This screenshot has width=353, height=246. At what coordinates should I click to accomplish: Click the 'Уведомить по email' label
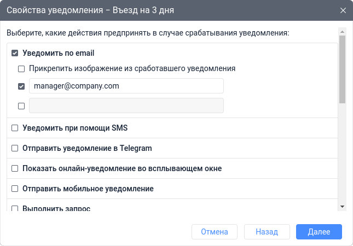point(59,54)
